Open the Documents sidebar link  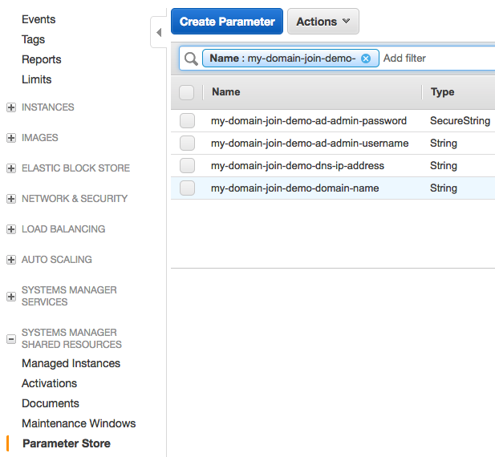pos(50,403)
